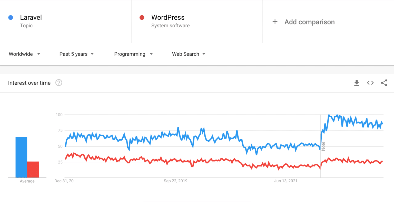Click the help icon next to Interest over time
Image resolution: width=394 pixels, height=202 pixels.
point(59,83)
